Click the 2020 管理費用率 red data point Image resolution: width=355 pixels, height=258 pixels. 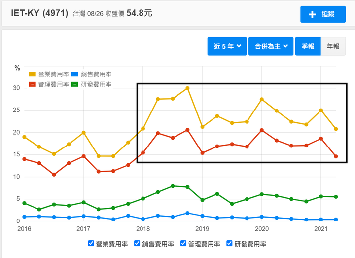(262, 130)
